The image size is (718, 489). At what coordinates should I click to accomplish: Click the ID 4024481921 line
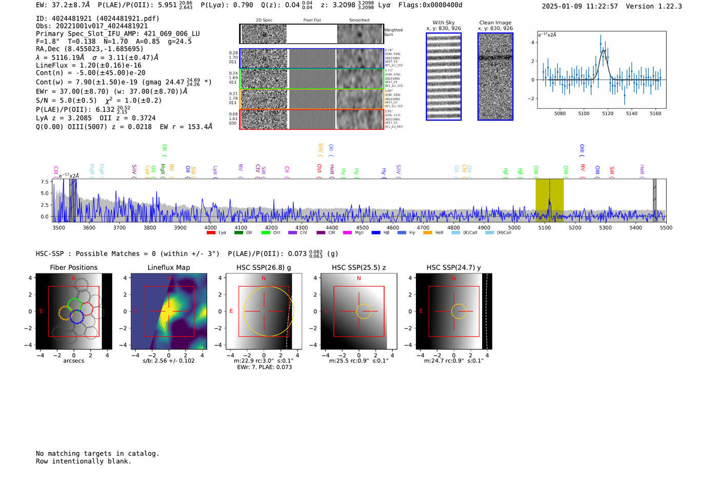point(97,18)
